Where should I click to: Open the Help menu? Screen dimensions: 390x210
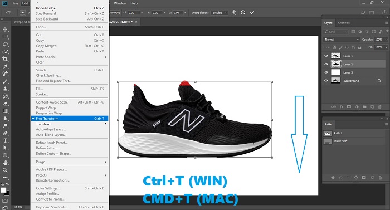[x=134, y=3]
